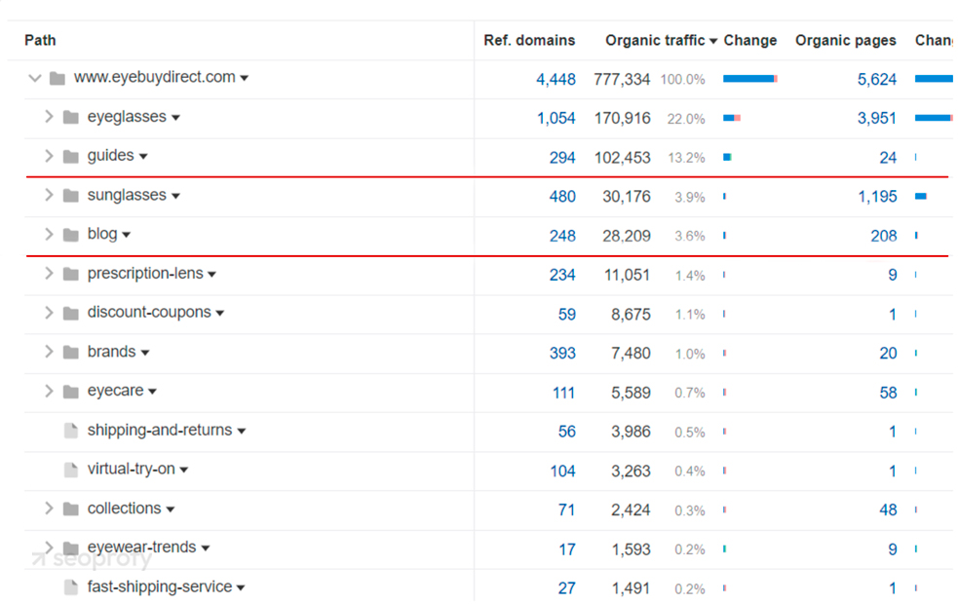Click the sunglasses folder icon
Image resolution: width=958 pixels, height=604 pixels.
[71, 196]
